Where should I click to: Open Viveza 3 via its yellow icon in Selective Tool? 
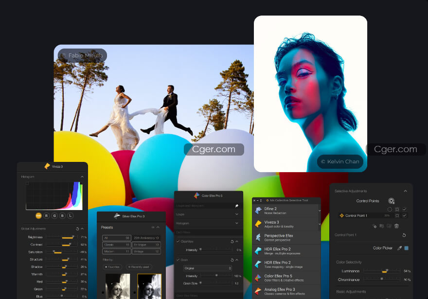click(258, 224)
